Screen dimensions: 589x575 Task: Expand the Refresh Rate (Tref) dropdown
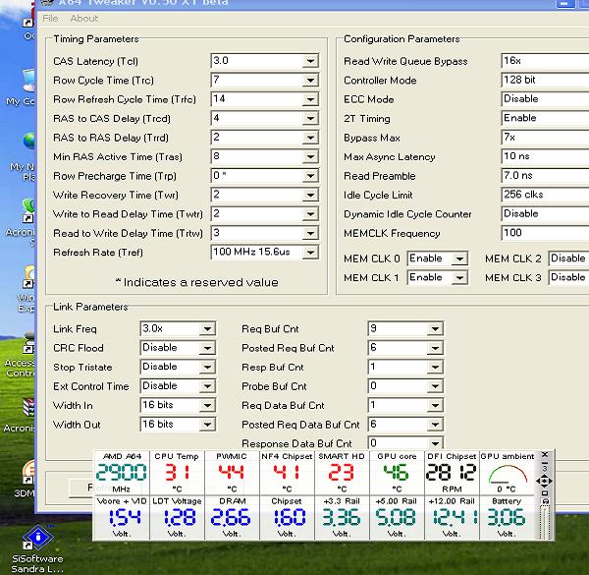click(x=310, y=253)
